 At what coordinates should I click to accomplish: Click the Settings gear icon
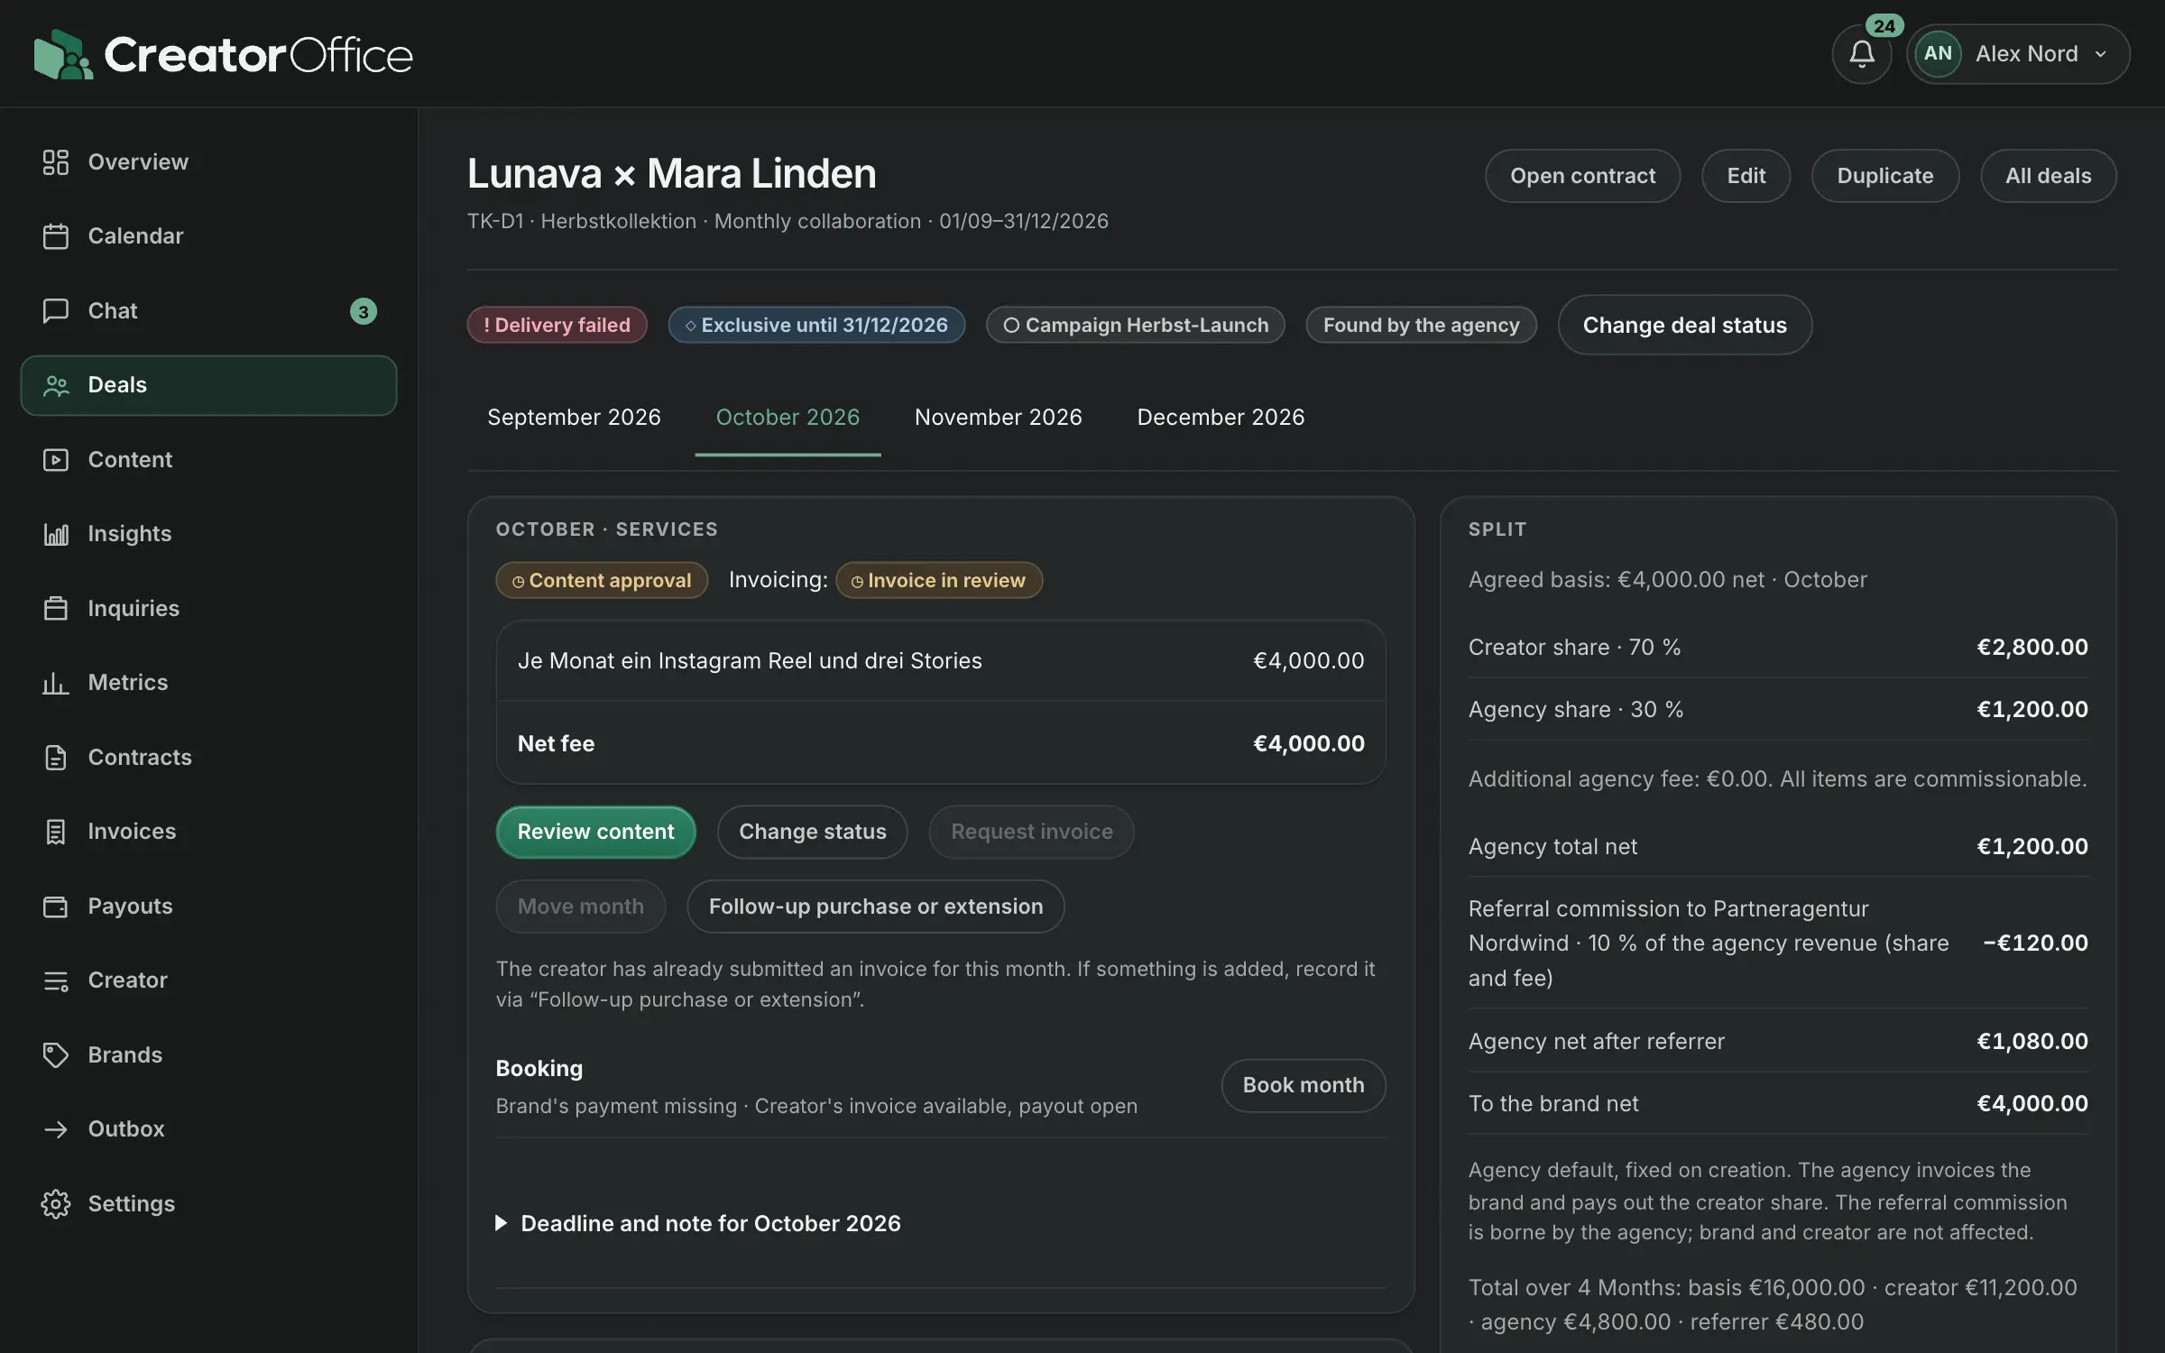pos(56,1204)
